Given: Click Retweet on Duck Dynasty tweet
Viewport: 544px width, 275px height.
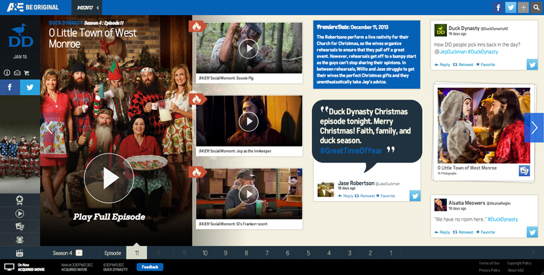Looking at the screenshot, I should (463, 65).
